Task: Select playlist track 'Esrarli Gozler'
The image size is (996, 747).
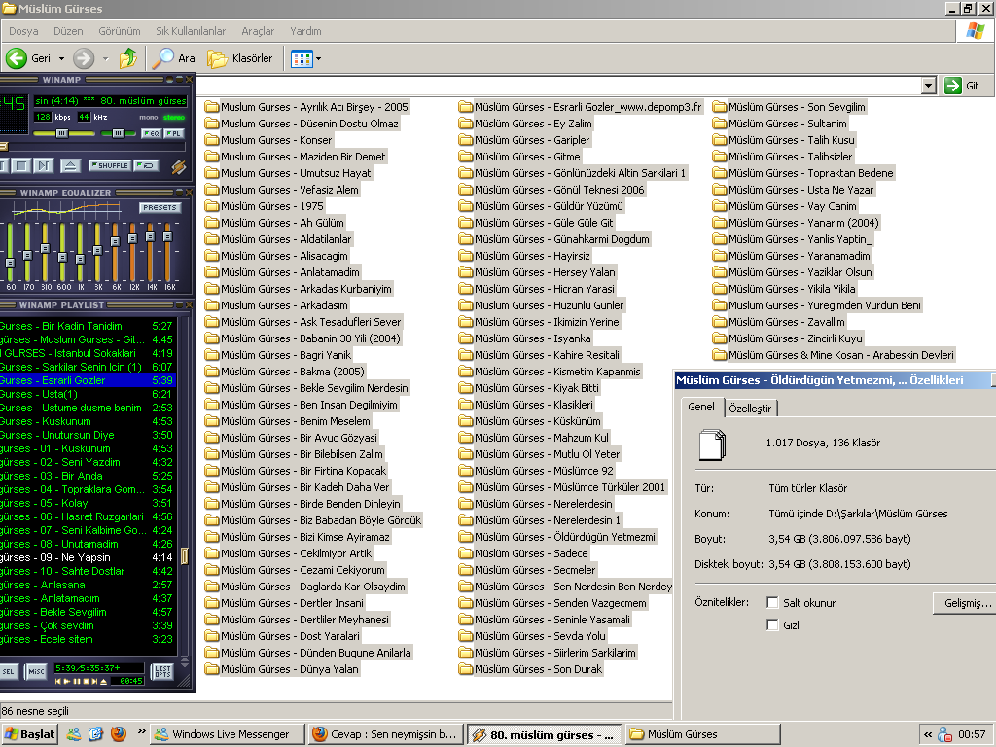Action: [87, 380]
